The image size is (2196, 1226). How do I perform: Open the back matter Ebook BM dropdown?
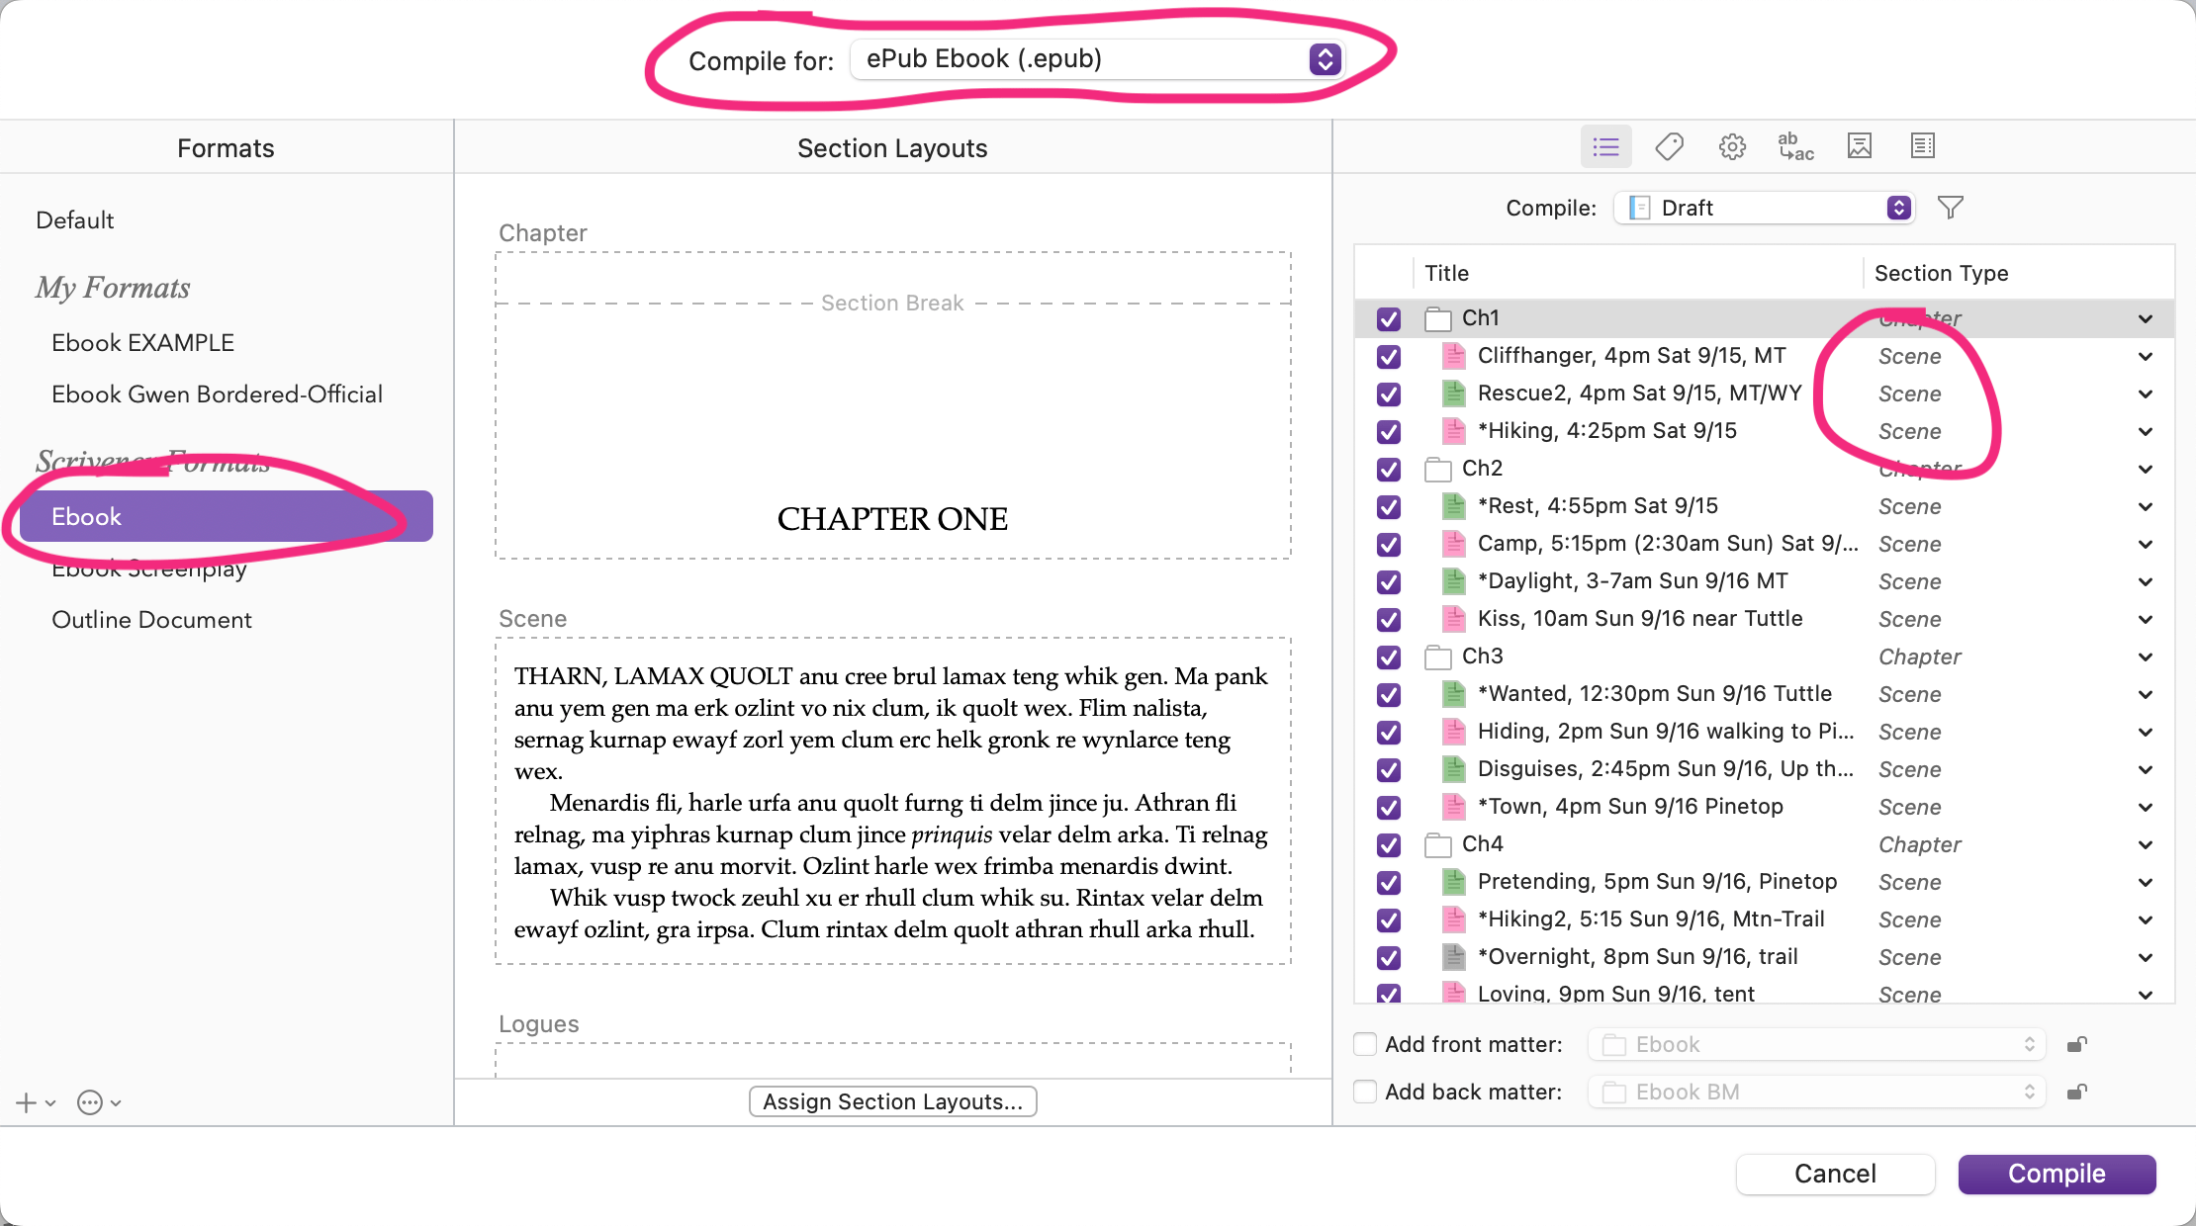1816,1092
